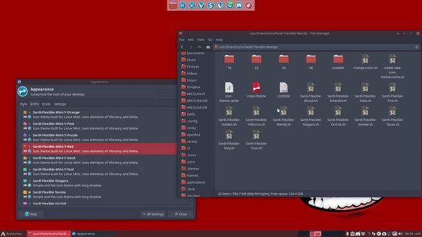Click the volume tray icon
The image size is (422, 237).
pos(400,234)
